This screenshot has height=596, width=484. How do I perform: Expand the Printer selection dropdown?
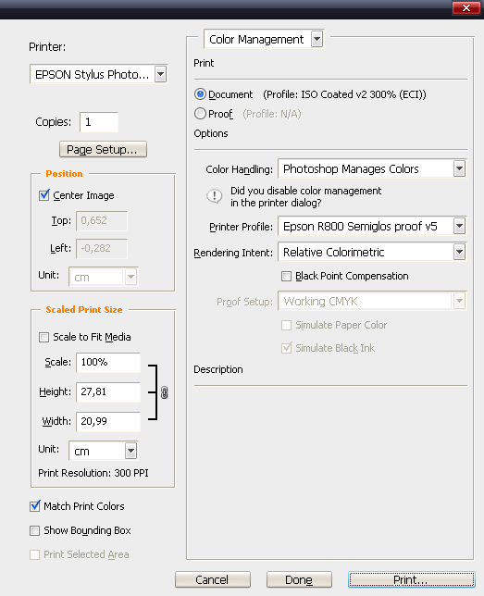[99, 74]
